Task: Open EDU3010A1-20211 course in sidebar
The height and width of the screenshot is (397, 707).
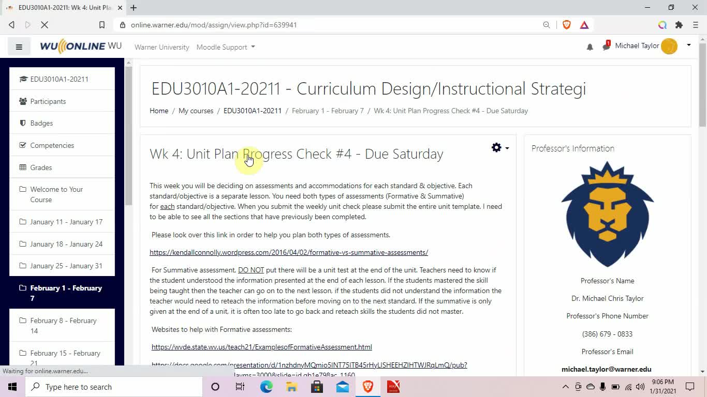Action: [62, 79]
